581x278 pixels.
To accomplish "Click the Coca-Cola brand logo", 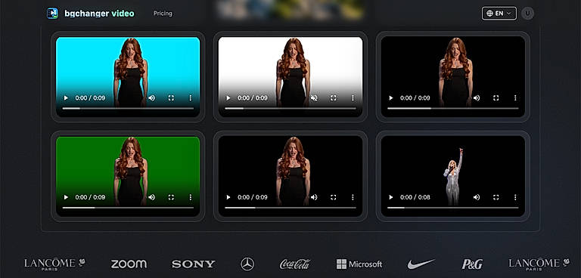I will pos(295,264).
